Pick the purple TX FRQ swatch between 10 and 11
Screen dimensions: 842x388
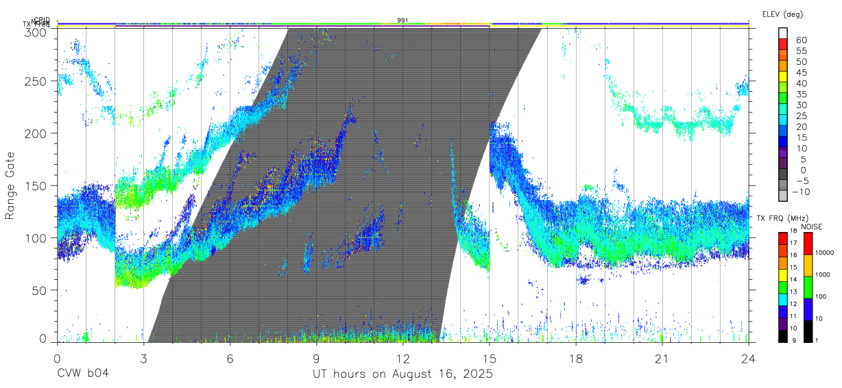click(783, 323)
